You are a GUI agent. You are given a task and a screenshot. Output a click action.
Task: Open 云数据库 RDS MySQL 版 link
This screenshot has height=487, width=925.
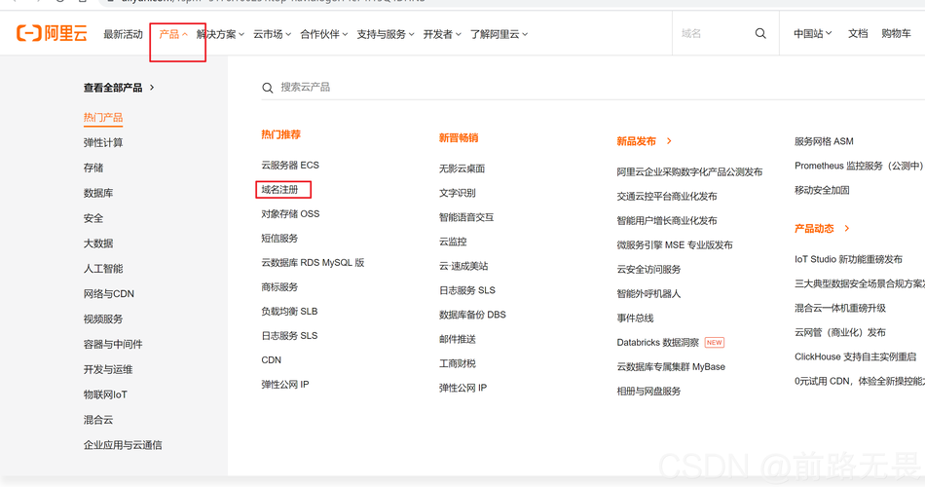pyautogui.click(x=313, y=263)
